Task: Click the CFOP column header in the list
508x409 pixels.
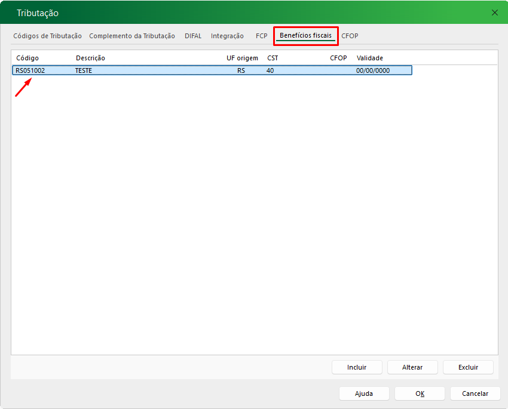Action: [x=338, y=58]
